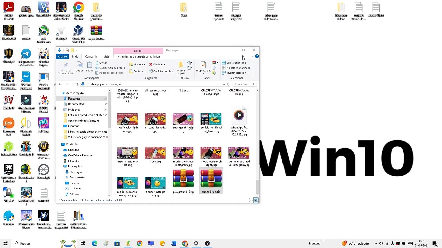Click Anclar al Acceso rápido pin icon
The height and width of the screenshot is (248, 442).
(66, 65)
